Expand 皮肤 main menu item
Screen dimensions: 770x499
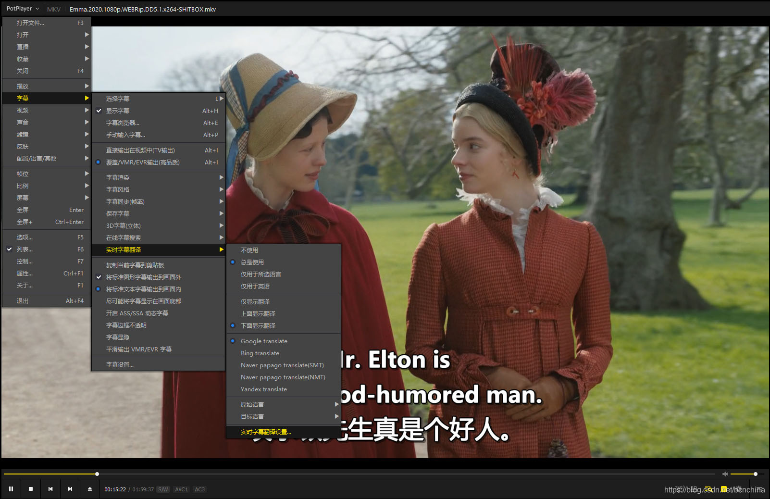[47, 146]
